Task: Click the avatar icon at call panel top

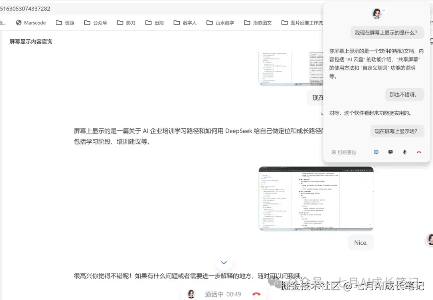Action: click(x=377, y=12)
